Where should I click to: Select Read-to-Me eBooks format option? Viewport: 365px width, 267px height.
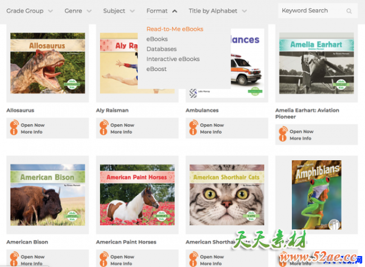[175, 29]
